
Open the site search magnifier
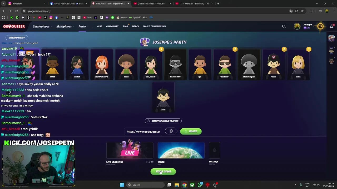tap(284, 27)
